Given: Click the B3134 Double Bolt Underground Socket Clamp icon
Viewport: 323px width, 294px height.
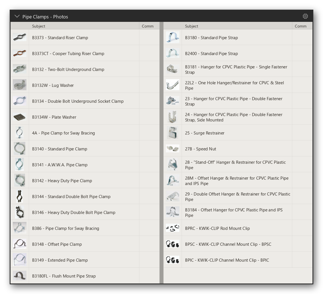Looking at the screenshot, I should pos(20,101).
